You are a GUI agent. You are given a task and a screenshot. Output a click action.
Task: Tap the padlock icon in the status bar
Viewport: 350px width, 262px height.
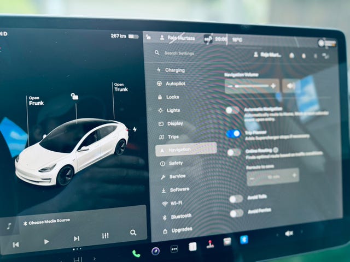pyautogui.click(x=148, y=37)
